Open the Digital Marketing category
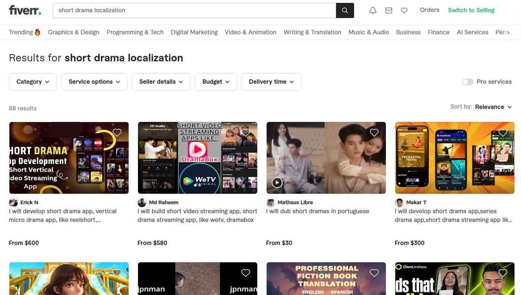The image size is (521, 295). coord(194,32)
